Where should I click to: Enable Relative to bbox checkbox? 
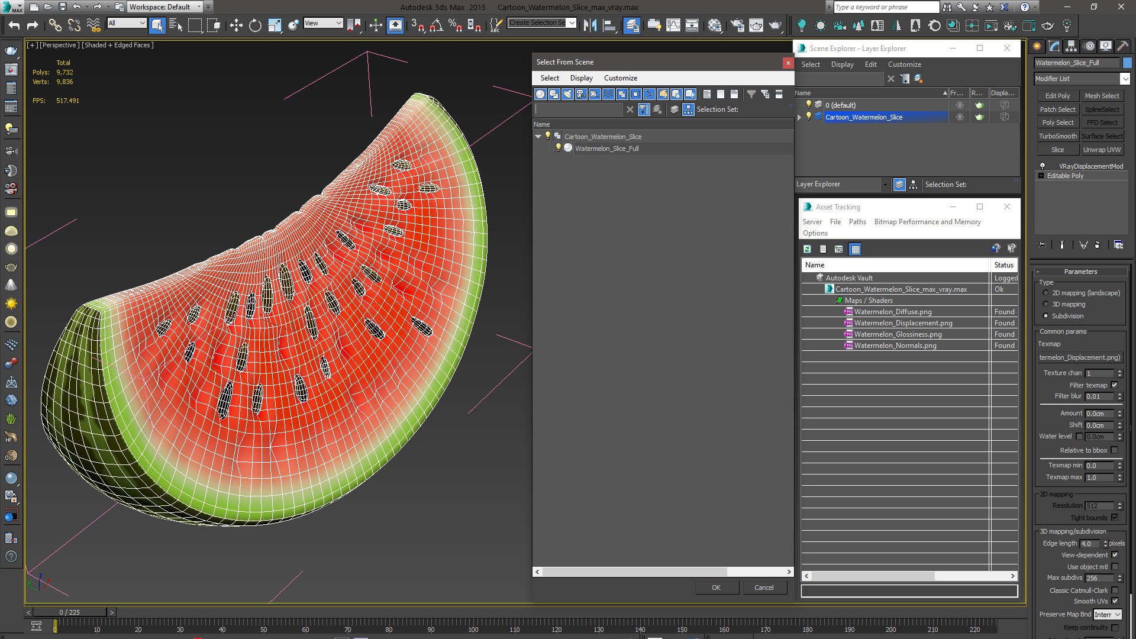tap(1115, 450)
